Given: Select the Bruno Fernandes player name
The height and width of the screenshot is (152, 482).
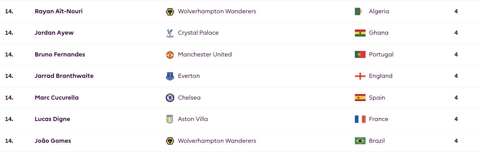Looking at the screenshot, I should click(60, 54).
